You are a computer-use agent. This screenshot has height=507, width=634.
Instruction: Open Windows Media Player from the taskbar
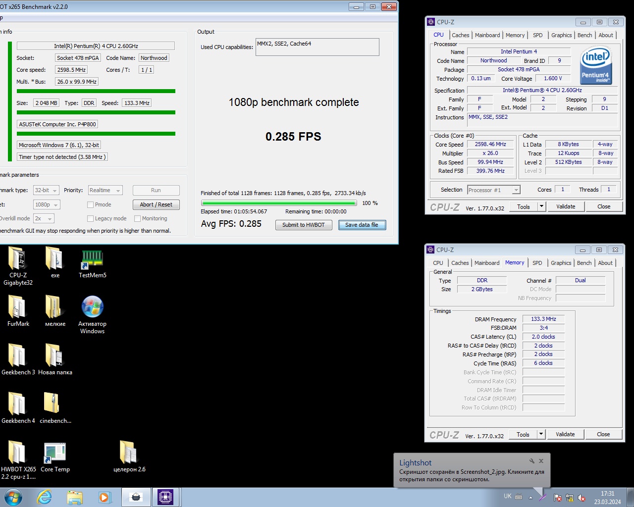(105, 497)
